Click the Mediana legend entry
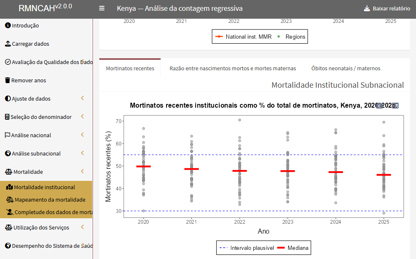The width and height of the screenshot is (416, 259). (293, 248)
